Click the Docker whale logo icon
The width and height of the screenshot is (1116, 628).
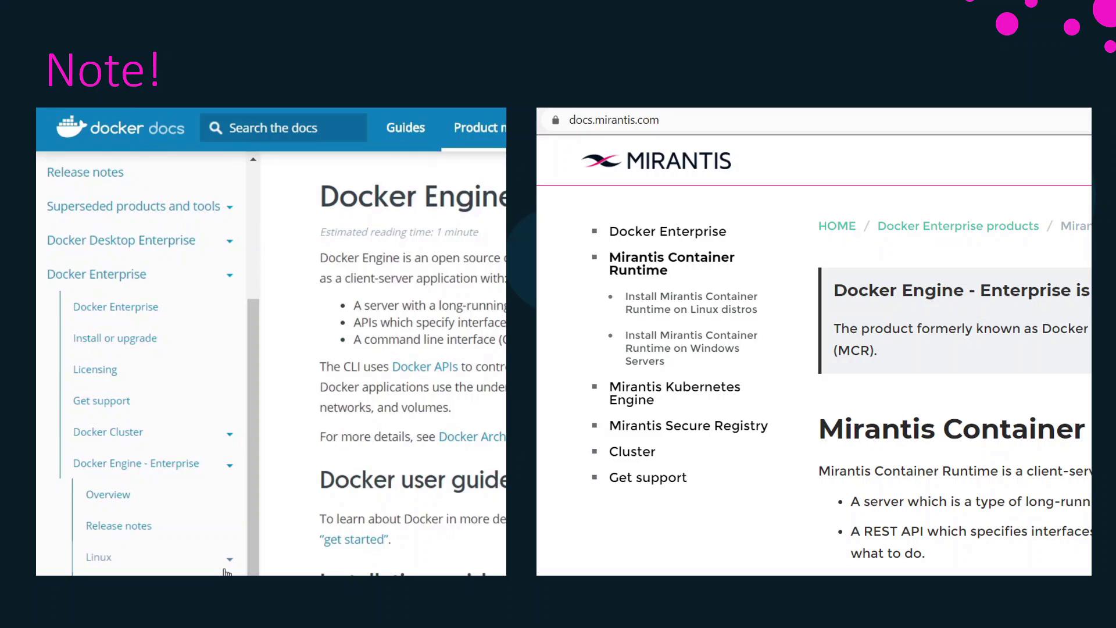(71, 127)
